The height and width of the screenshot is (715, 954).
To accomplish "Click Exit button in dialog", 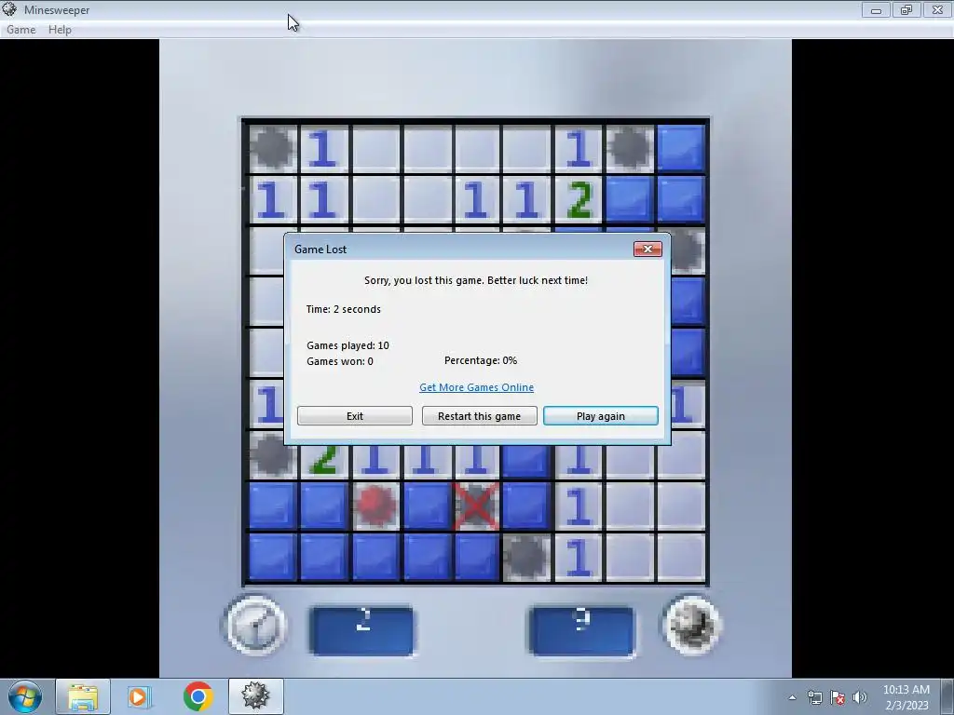I will coord(355,416).
